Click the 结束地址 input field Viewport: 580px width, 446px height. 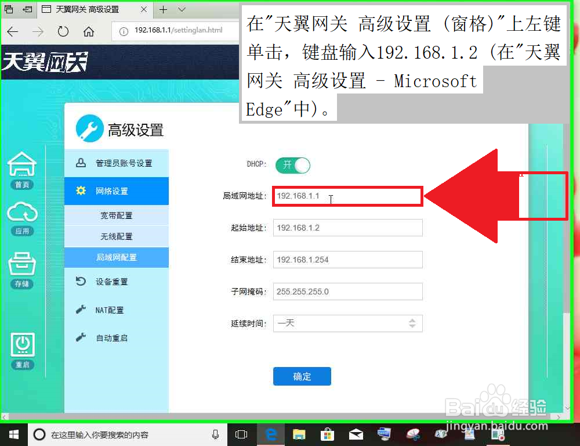coord(347,260)
